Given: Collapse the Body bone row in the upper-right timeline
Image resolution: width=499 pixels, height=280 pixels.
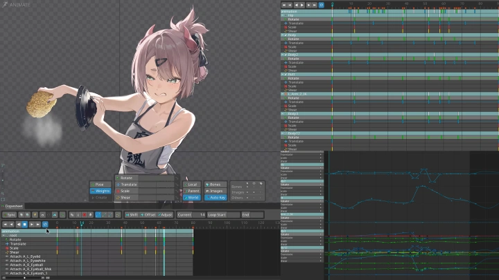Looking at the screenshot, I should point(282,35).
